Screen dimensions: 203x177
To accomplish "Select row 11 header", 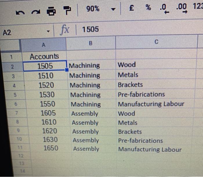I will pyautogui.click(x=20, y=147).
